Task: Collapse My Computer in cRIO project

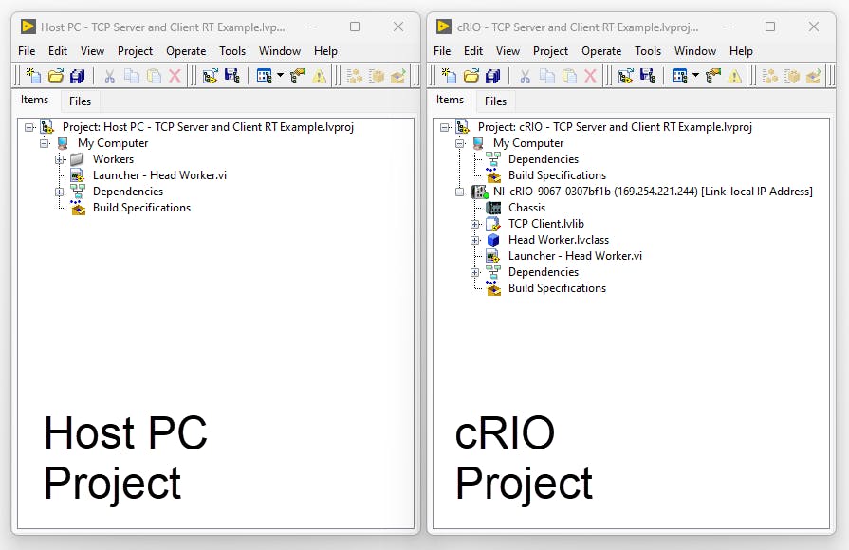Action: [460, 143]
